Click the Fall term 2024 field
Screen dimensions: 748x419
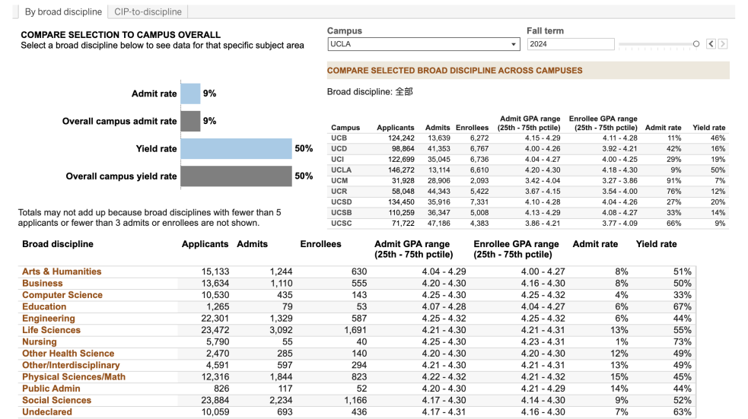570,45
